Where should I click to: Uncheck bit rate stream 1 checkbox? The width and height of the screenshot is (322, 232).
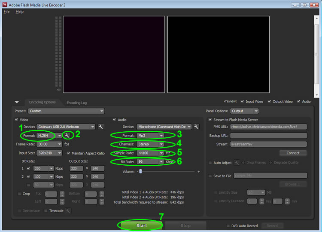point(28,168)
